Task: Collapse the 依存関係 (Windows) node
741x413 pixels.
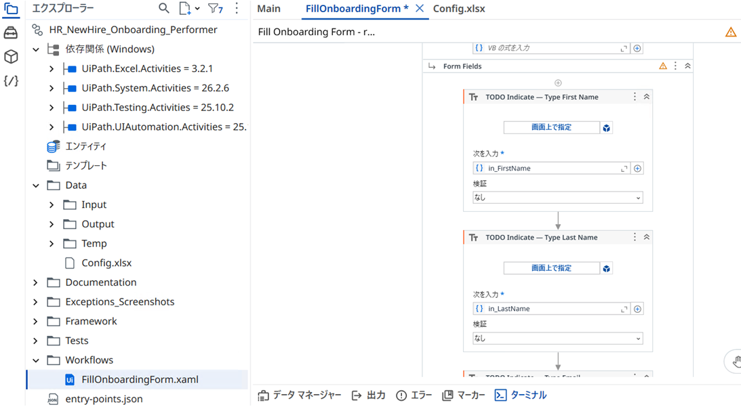Action: pyautogui.click(x=36, y=49)
